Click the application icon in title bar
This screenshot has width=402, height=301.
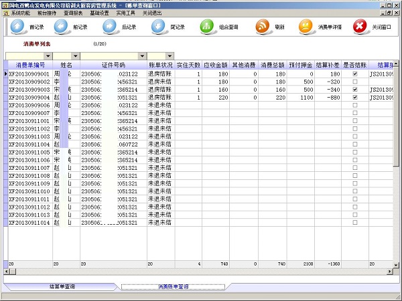click(x=5, y=5)
